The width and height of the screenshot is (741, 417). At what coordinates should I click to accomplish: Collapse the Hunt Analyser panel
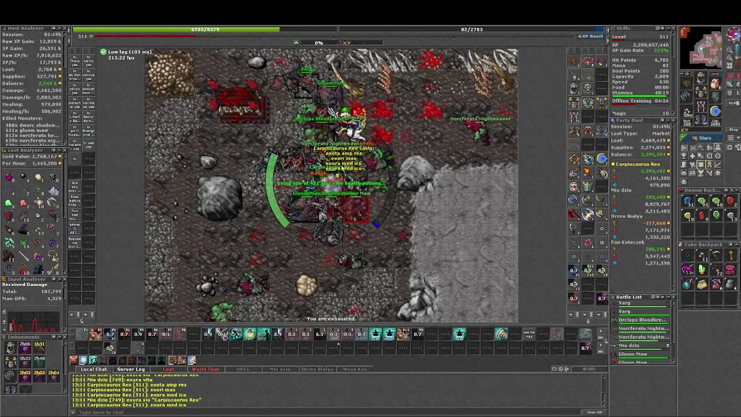(60, 28)
